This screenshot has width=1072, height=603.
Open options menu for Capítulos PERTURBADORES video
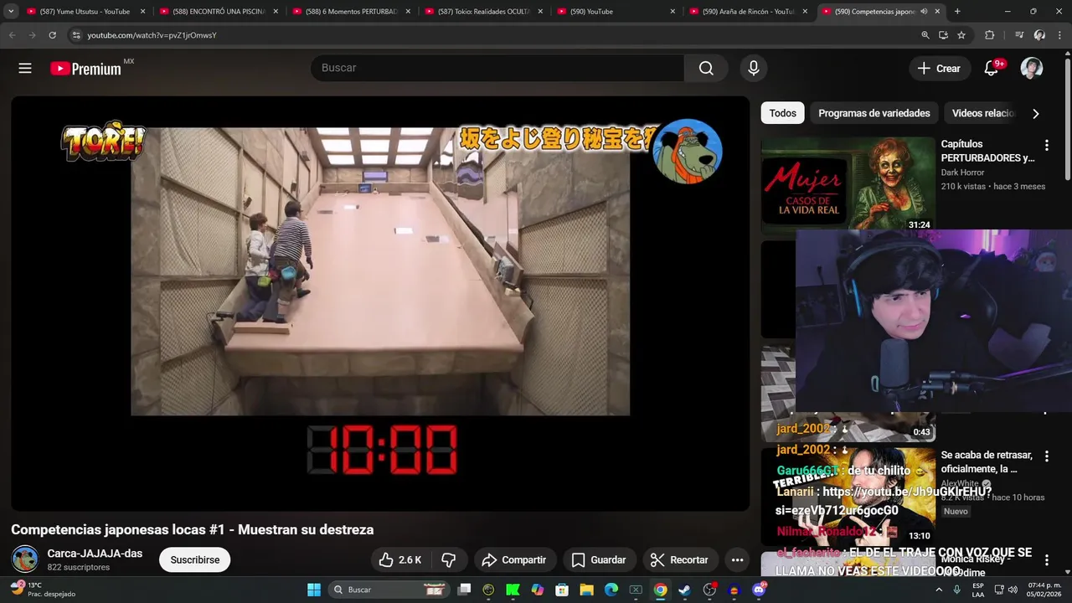[x=1046, y=146]
